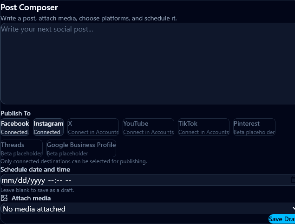
Task: Click the Save Draft button
Action: pos(282,219)
